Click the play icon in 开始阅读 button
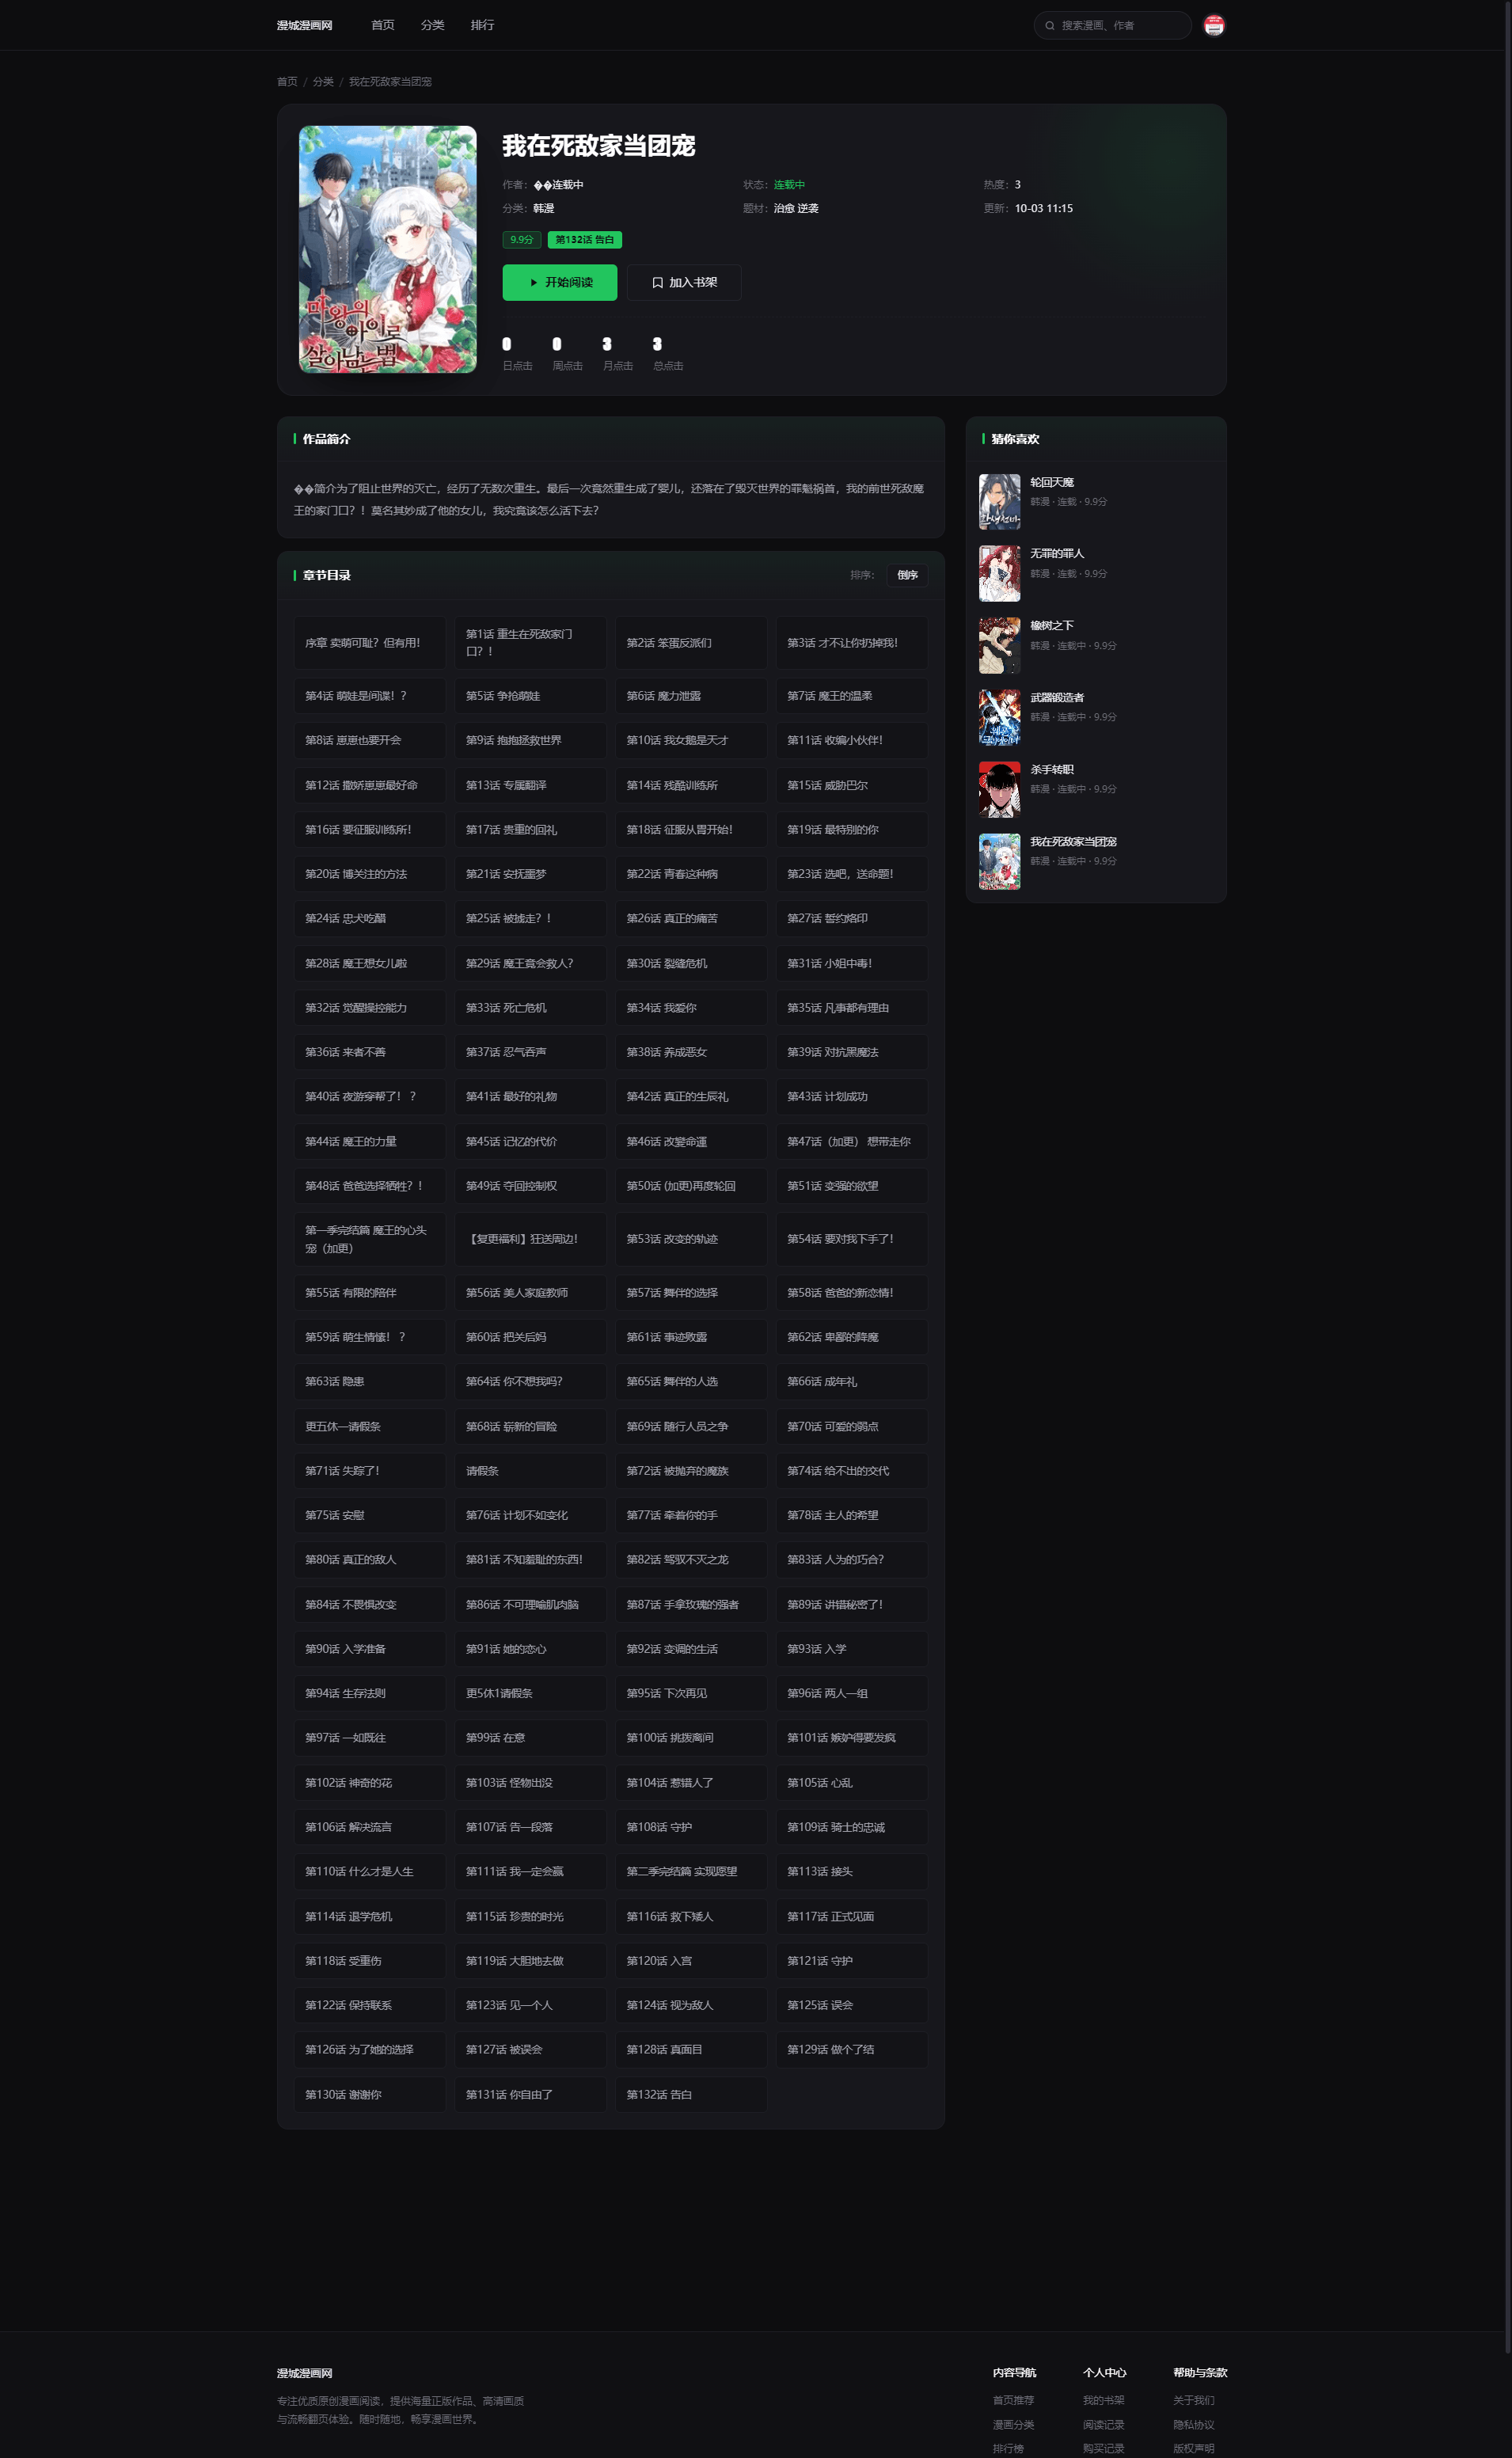 (534, 283)
